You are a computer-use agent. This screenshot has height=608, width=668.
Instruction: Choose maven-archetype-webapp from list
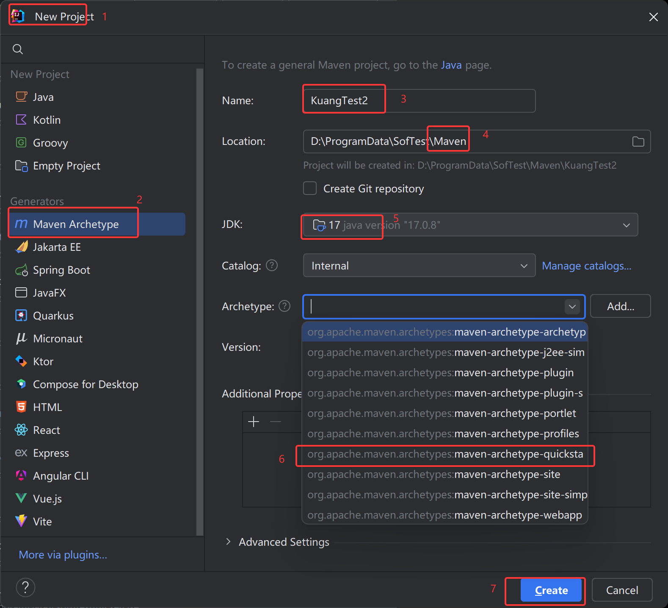click(445, 515)
